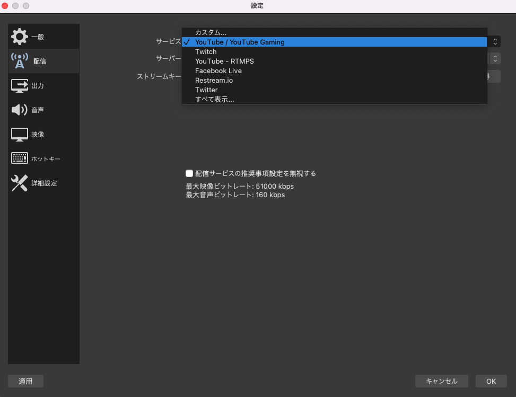The image size is (516, 397).
Task: Open the 音声 speaker icon
Action: coord(20,110)
